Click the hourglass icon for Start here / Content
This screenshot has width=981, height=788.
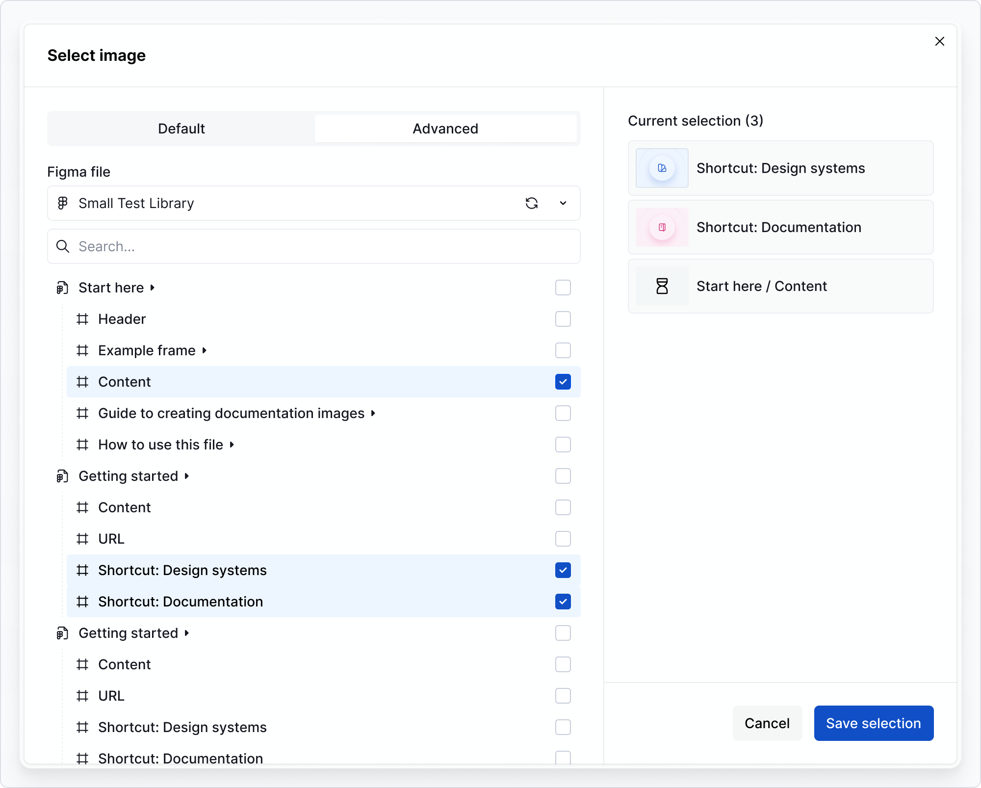(662, 286)
